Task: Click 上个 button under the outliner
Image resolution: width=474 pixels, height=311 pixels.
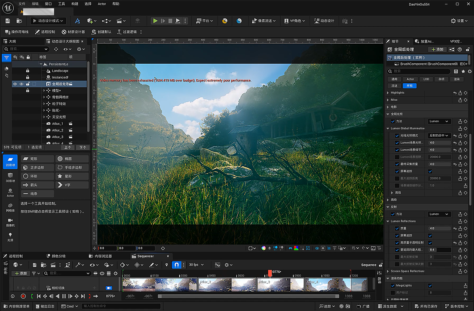Action: pyautogui.click(x=68, y=147)
